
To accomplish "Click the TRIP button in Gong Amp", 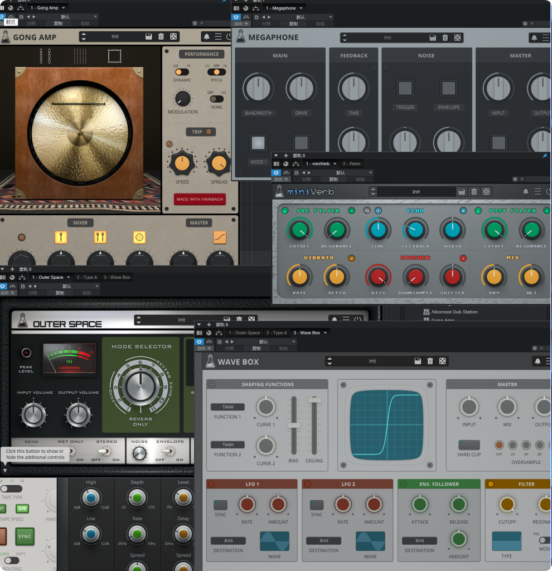I will point(201,132).
